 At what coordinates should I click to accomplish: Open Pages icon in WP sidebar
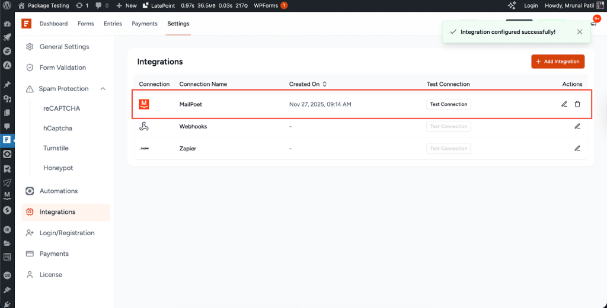click(7, 113)
